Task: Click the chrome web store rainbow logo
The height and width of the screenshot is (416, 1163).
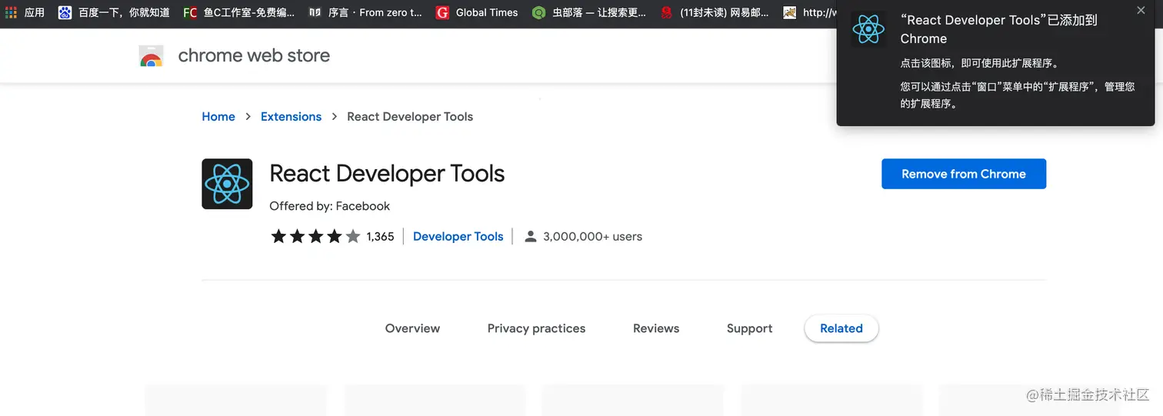Action: 152,56
